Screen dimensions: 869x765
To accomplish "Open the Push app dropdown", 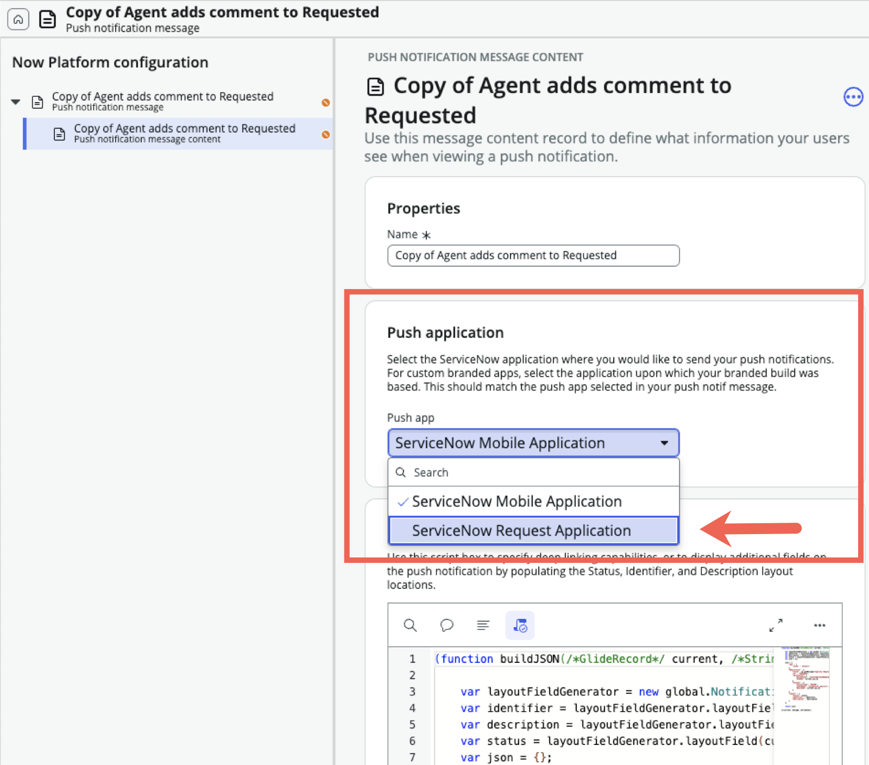I will [x=533, y=443].
